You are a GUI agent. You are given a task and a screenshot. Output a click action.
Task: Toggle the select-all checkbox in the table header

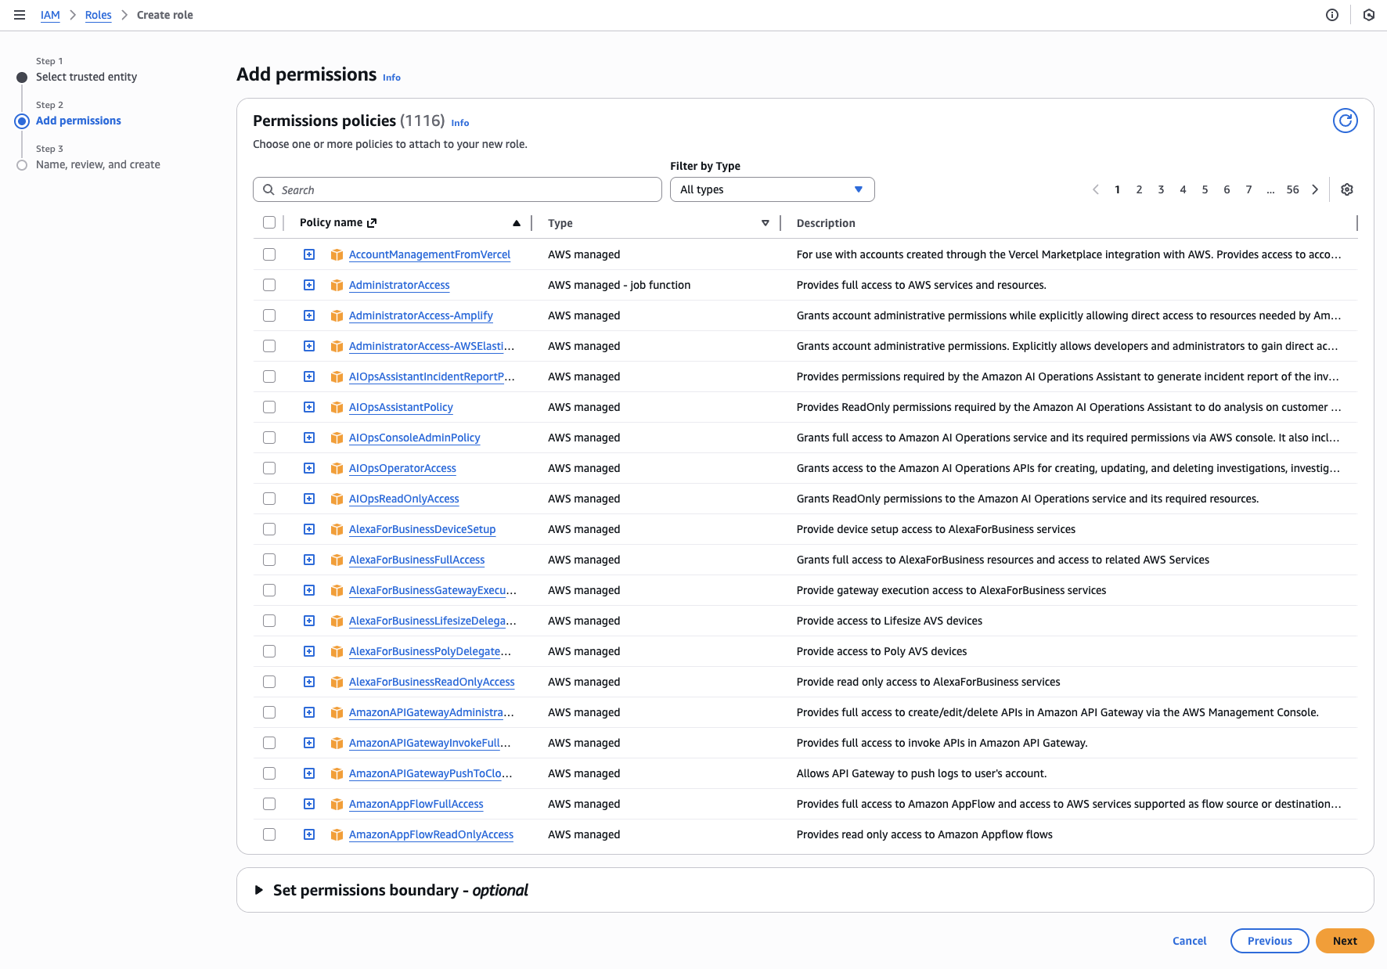269,222
